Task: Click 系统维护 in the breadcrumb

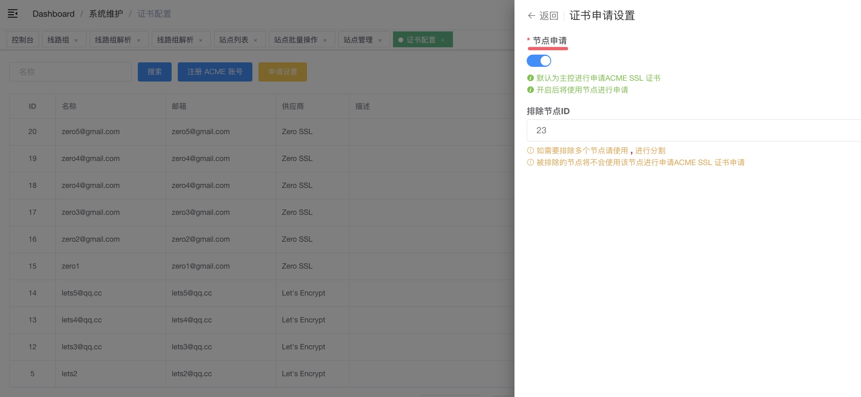Action: (106, 14)
